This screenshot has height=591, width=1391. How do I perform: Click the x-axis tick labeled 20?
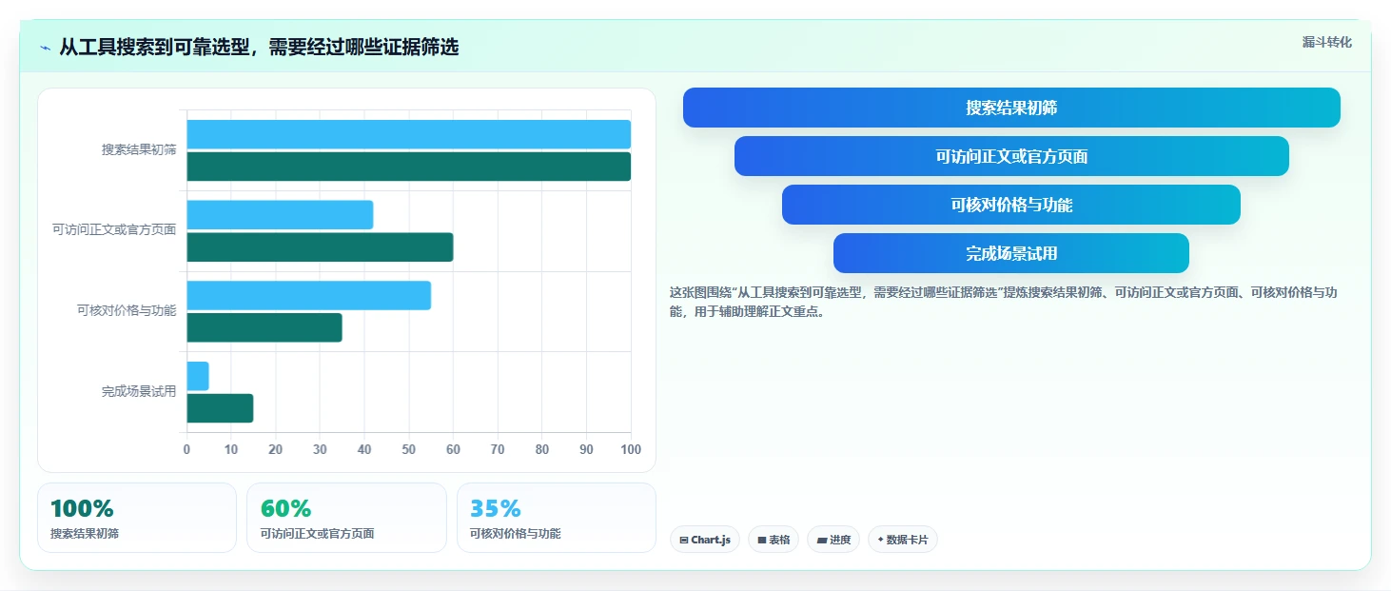click(275, 449)
